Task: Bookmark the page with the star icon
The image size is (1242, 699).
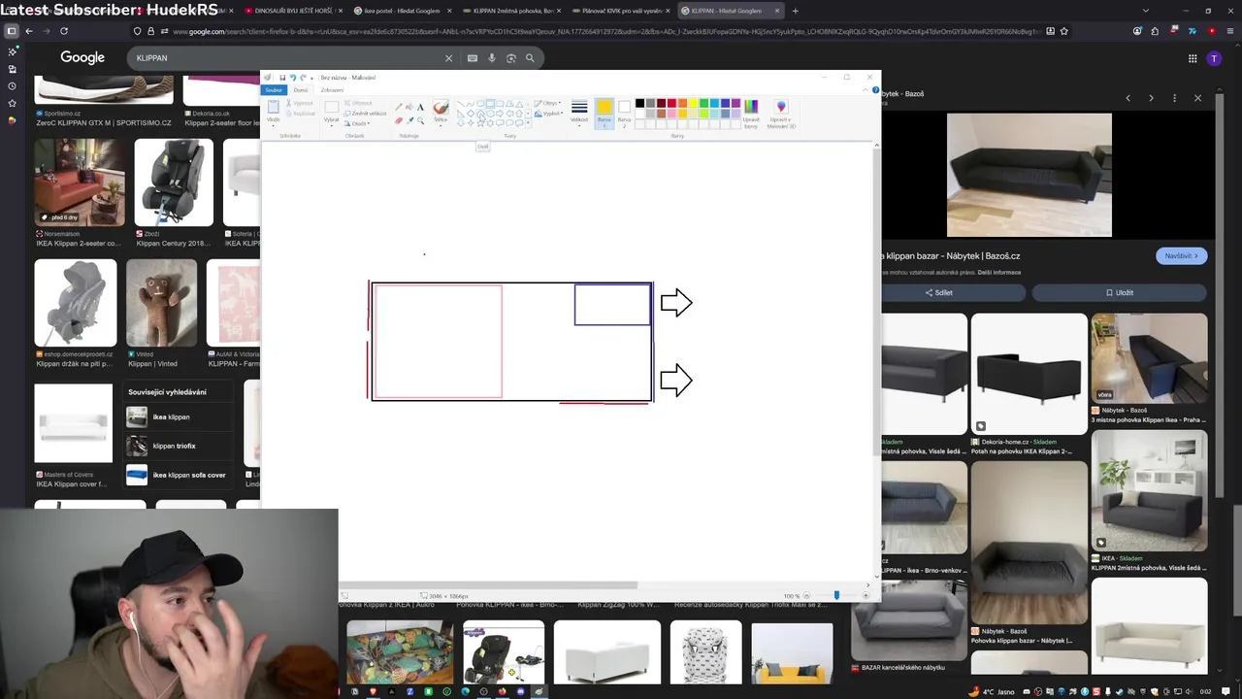Action: click(1064, 31)
